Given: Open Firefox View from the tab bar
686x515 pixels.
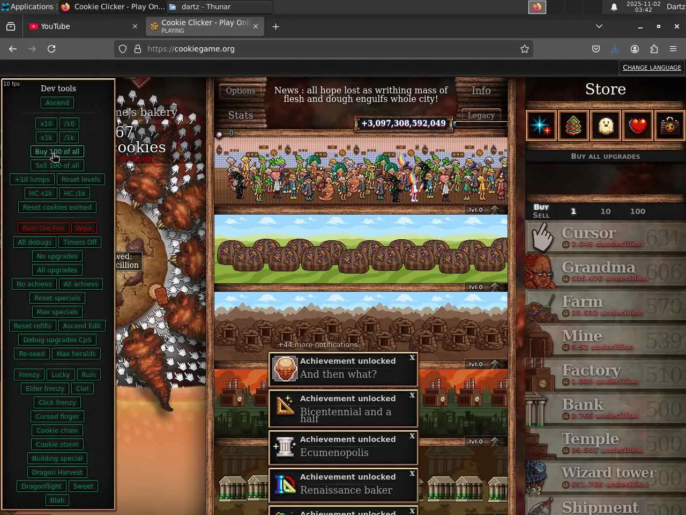Looking at the screenshot, I should (x=11, y=26).
